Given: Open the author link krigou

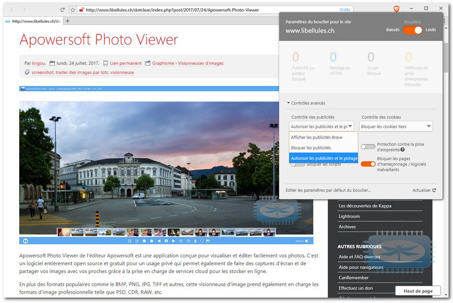Looking at the screenshot, I should click(x=39, y=63).
